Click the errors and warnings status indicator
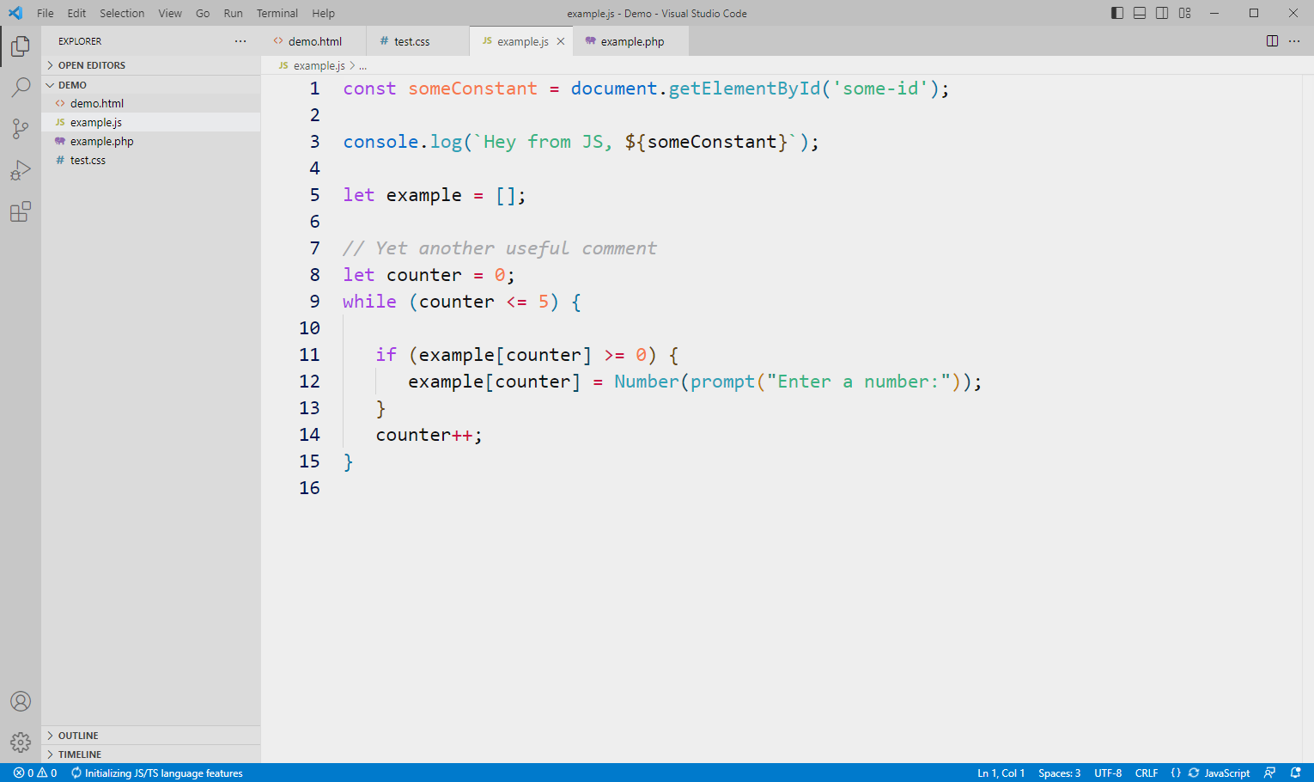 (x=35, y=773)
